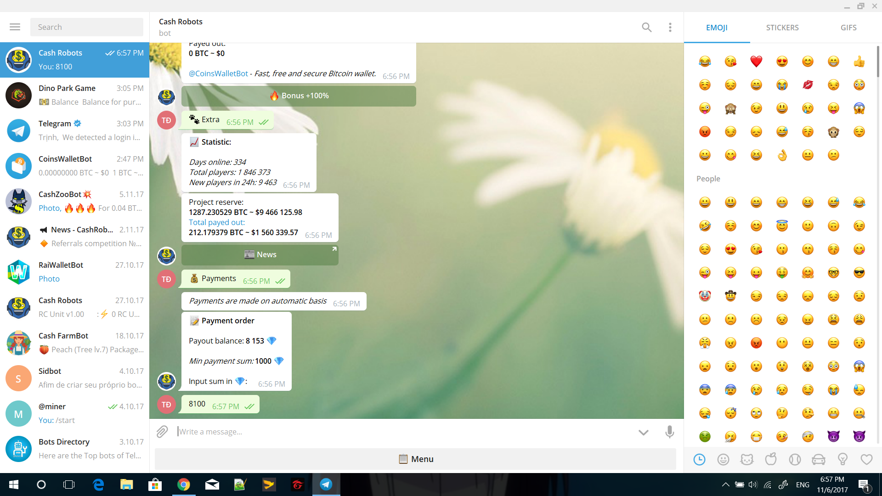Switch to the STICKERS tab

tap(782, 28)
